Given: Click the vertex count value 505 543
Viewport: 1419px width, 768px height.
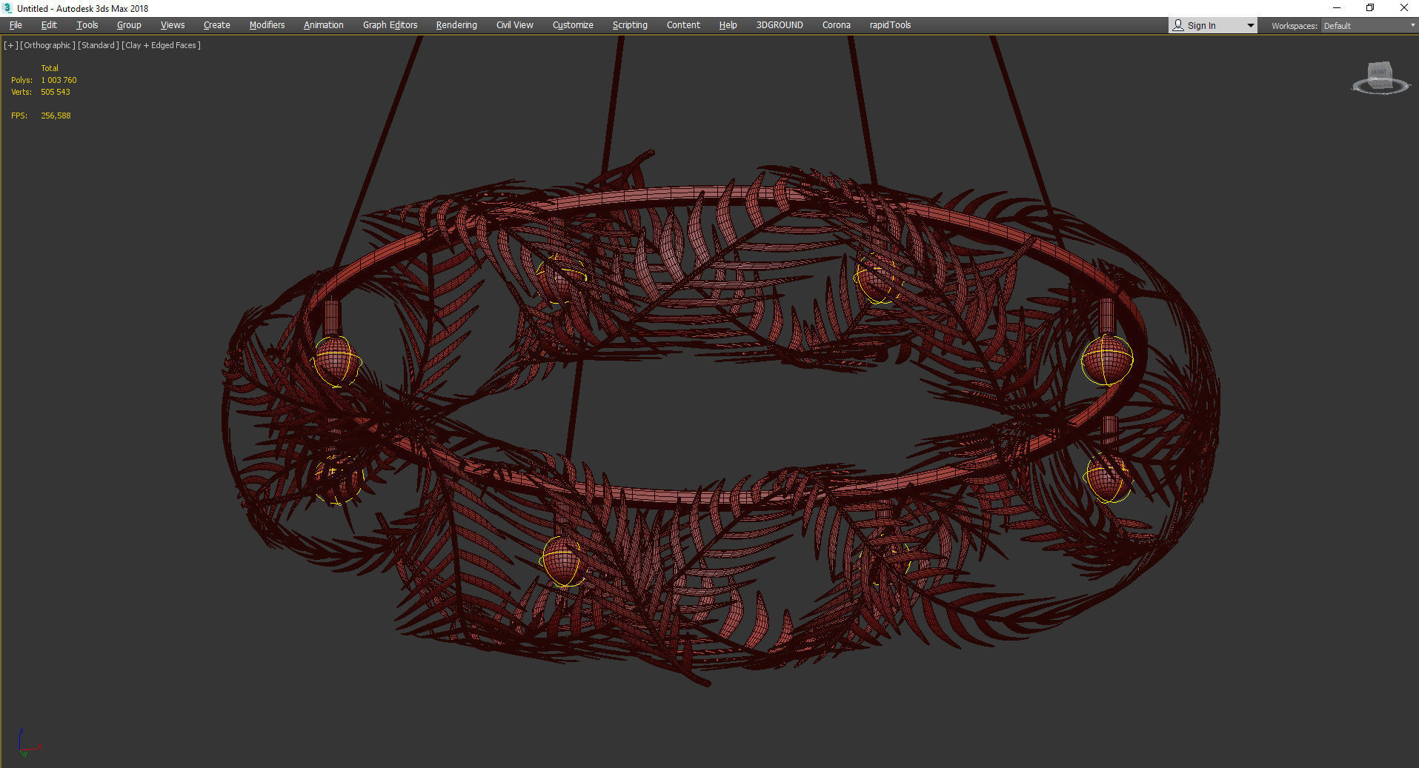Looking at the screenshot, I should pos(56,92).
